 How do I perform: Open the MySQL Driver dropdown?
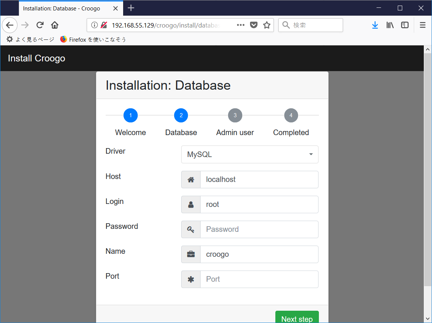pyautogui.click(x=249, y=154)
